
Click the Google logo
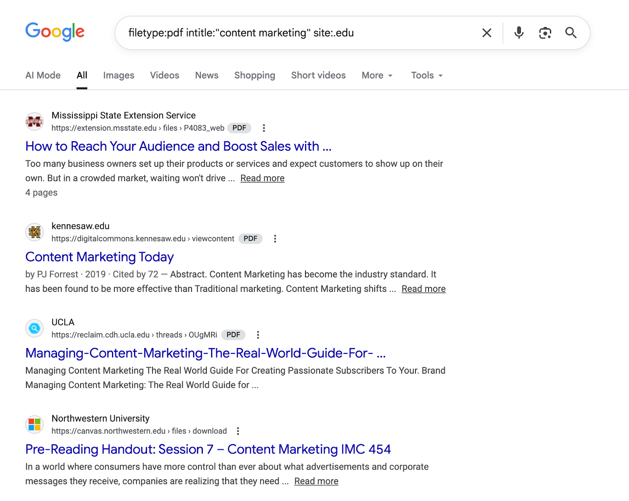pos(55,31)
